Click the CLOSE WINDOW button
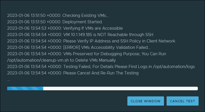 pyautogui.click(x=146, y=101)
